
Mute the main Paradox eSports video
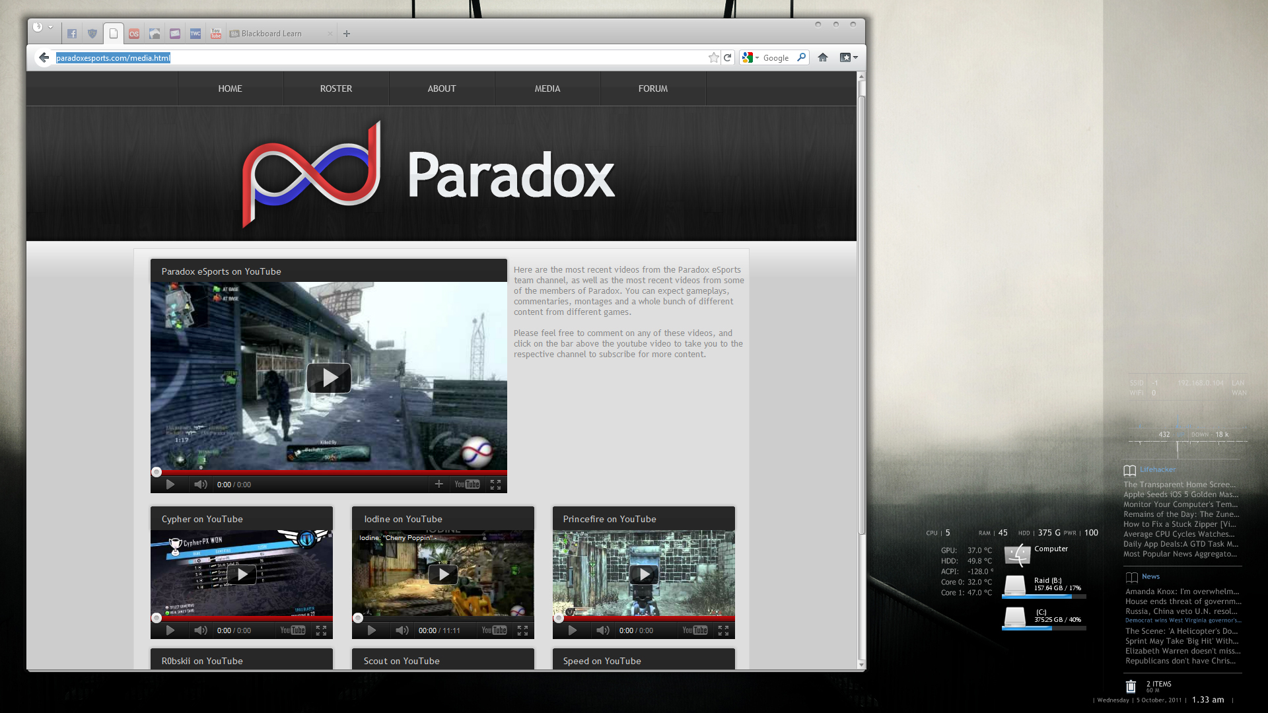[200, 485]
